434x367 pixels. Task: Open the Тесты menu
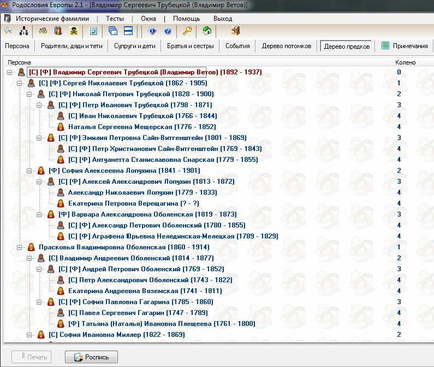115,19
